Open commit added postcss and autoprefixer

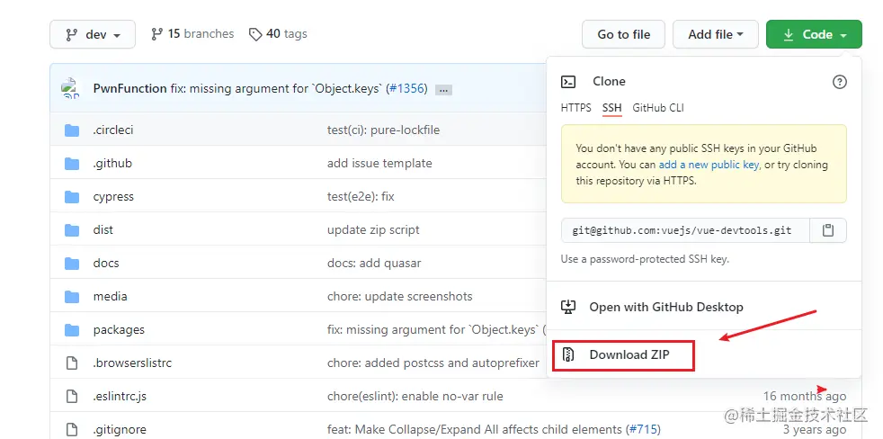coord(433,363)
